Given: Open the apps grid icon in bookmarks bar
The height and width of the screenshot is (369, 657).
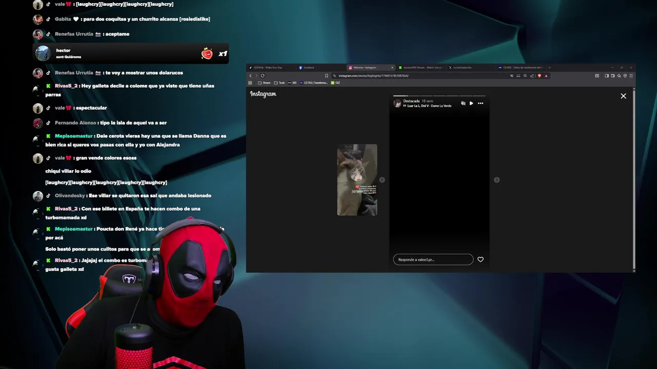Looking at the screenshot, I should pyautogui.click(x=250, y=83).
